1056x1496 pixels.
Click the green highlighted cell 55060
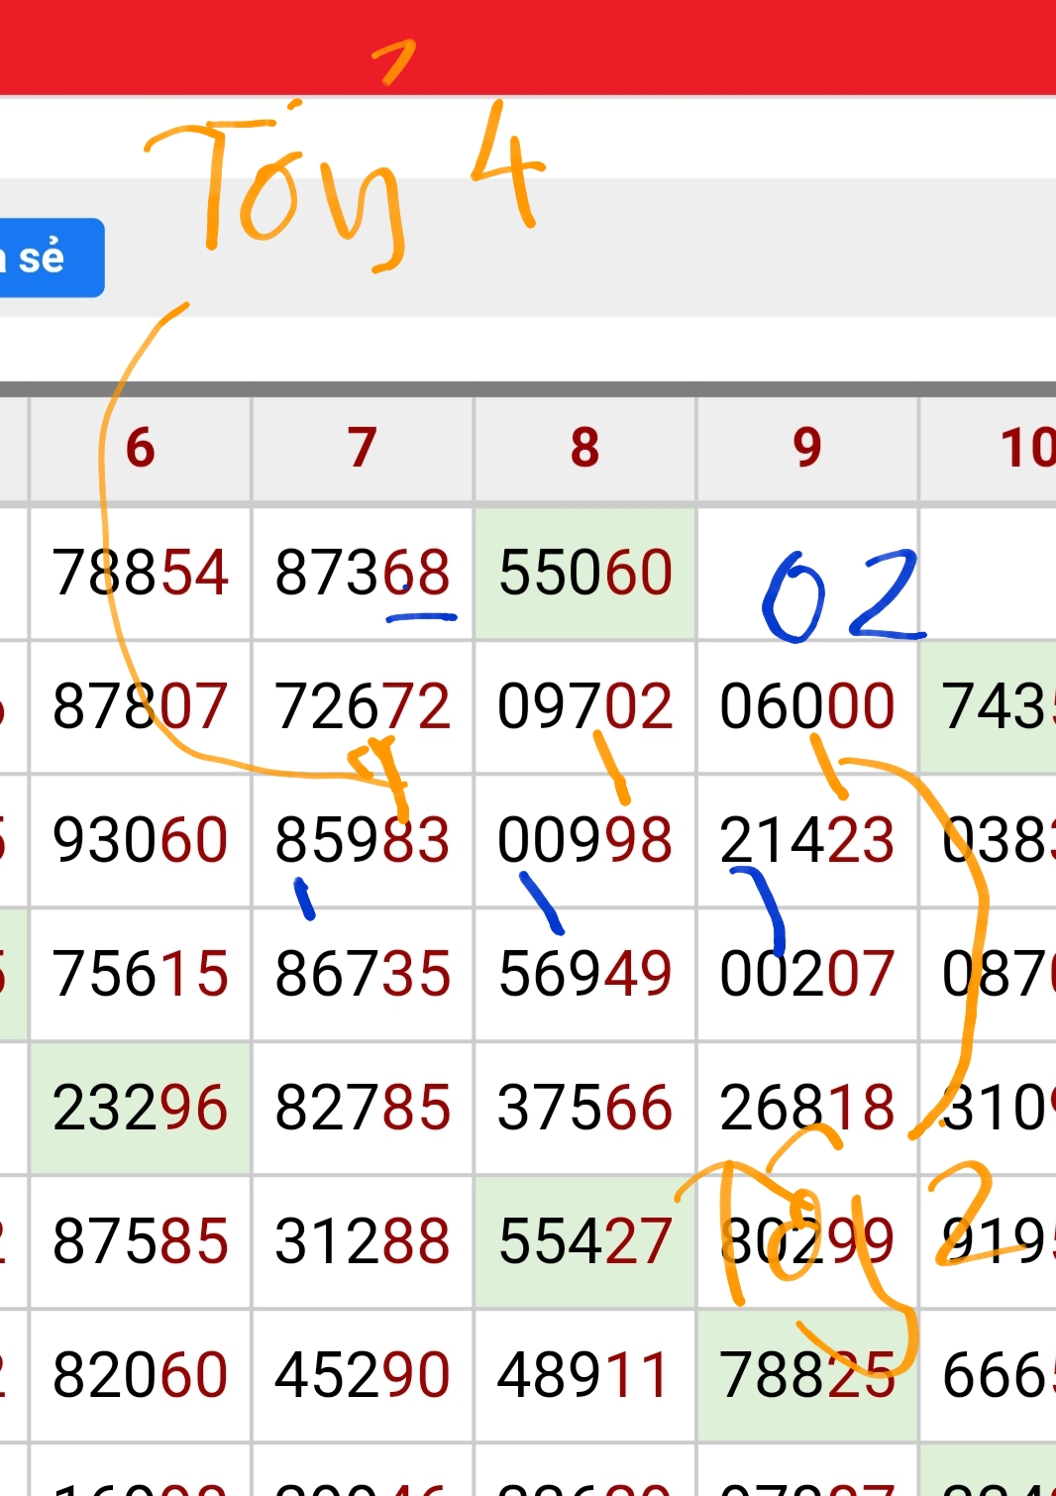[x=584, y=573]
